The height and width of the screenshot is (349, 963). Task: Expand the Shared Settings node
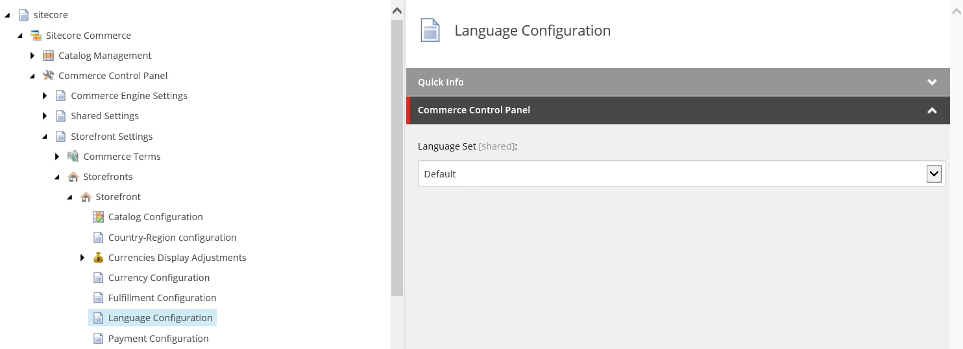pyautogui.click(x=45, y=116)
